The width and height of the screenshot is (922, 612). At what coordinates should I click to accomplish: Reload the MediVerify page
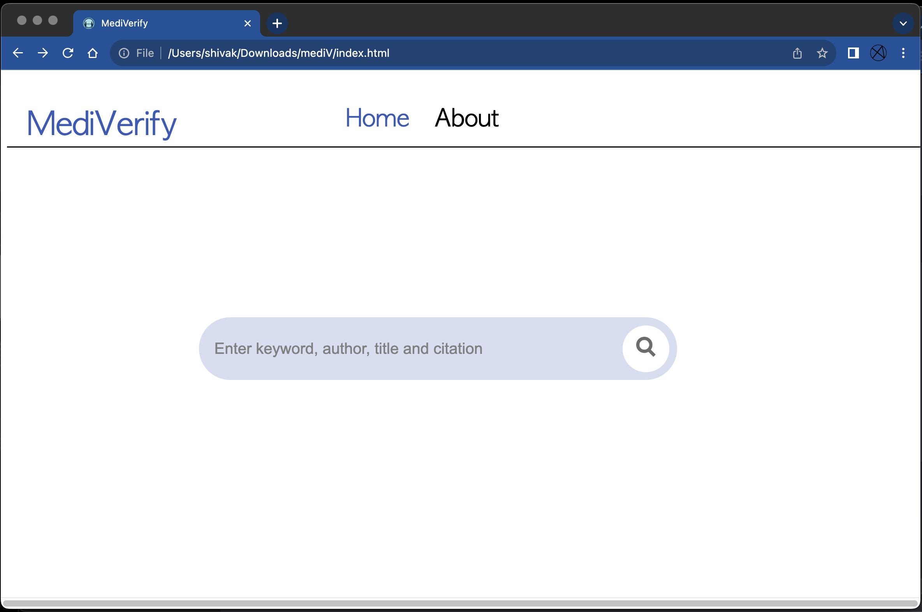68,53
